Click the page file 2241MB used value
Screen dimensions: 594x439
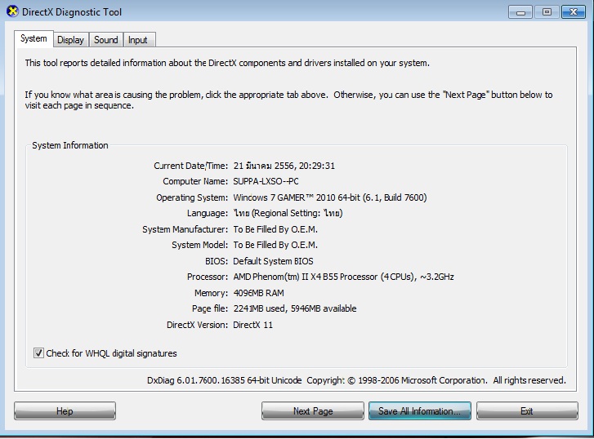[x=295, y=308]
